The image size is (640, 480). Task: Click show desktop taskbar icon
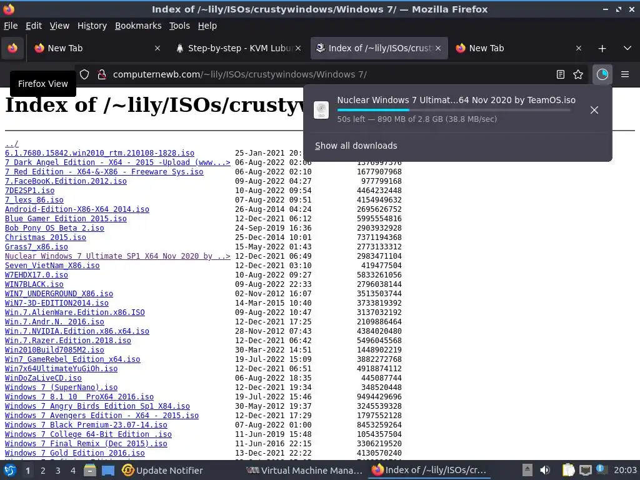[x=108, y=471]
